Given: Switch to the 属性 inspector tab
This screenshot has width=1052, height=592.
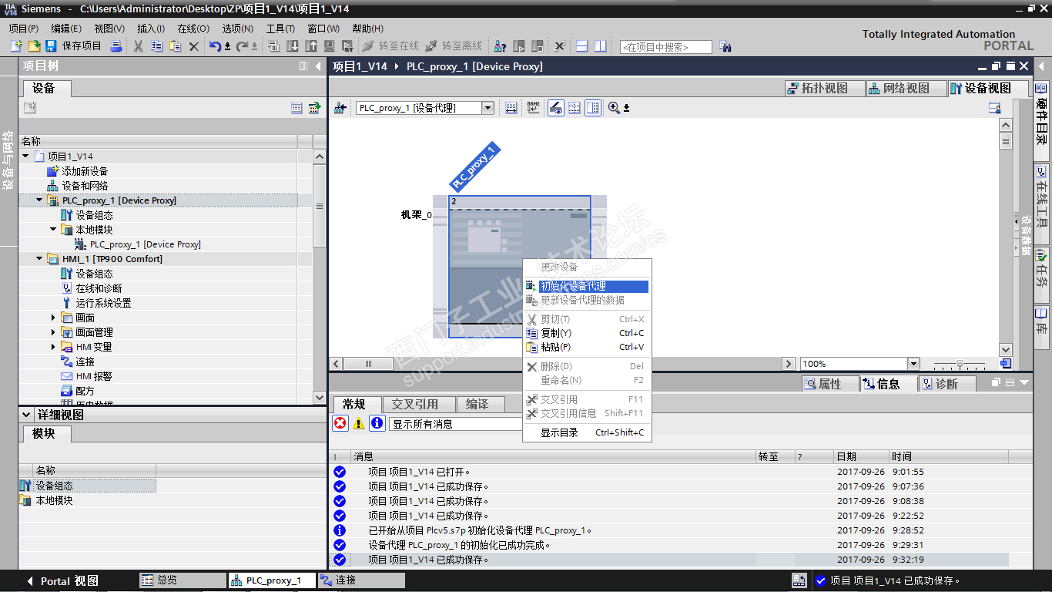Looking at the screenshot, I should (x=830, y=383).
